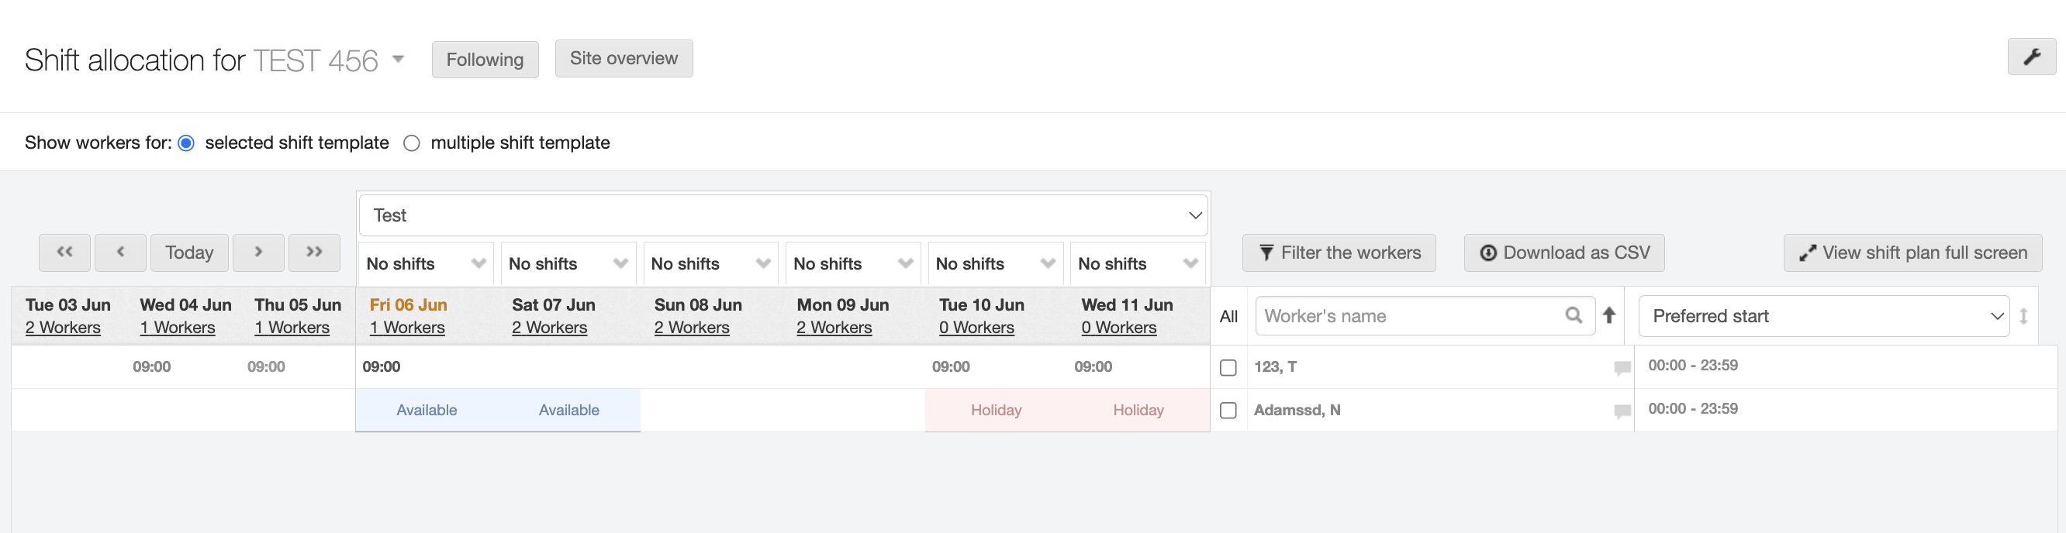Sort workers using the up arrow icon
Screen dimensions: 2066x533
point(1609,316)
